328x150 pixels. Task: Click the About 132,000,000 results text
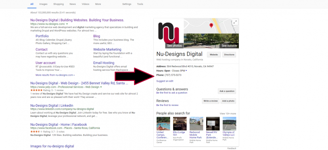click(x=53, y=13)
